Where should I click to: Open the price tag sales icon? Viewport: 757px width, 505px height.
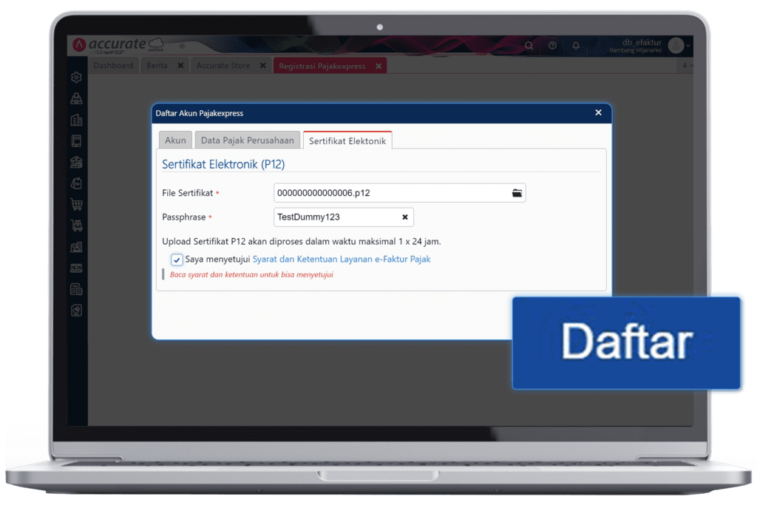tap(76, 183)
